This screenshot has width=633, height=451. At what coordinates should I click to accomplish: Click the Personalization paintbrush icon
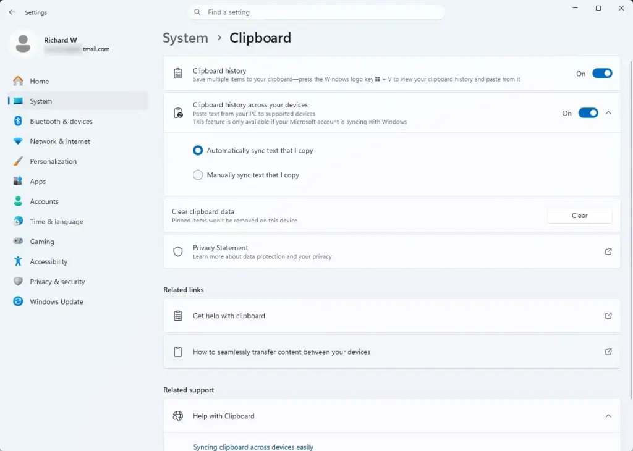point(18,161)
